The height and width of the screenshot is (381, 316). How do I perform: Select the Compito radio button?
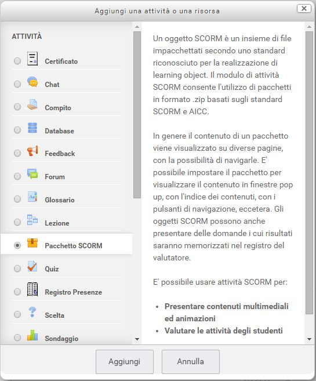pyautogui.click(x=17, y=107)
